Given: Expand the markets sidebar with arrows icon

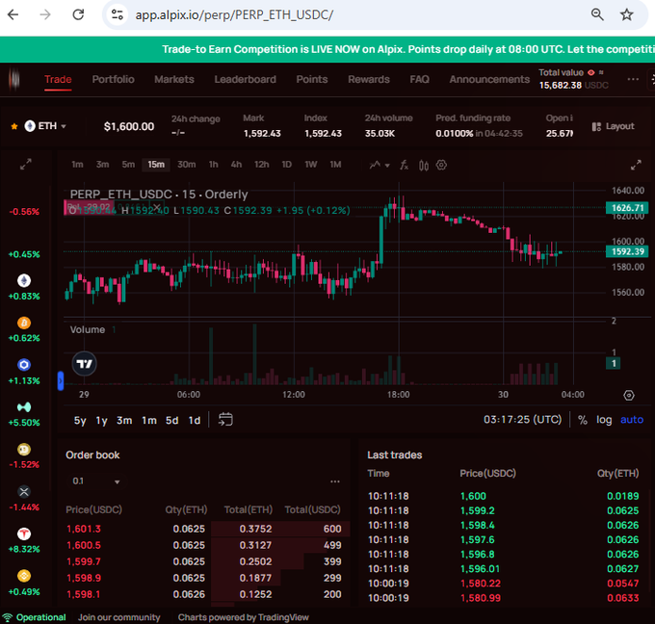Looking at the screenshot, I should click(26, 164).
